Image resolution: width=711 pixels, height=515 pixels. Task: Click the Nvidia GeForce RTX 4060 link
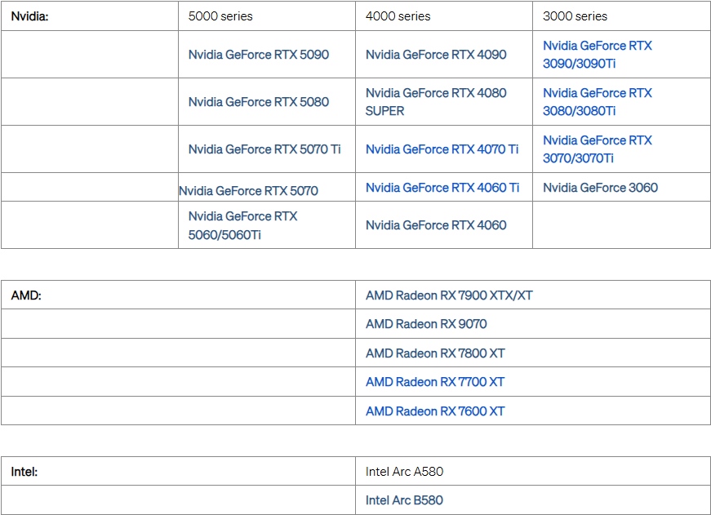436,225
